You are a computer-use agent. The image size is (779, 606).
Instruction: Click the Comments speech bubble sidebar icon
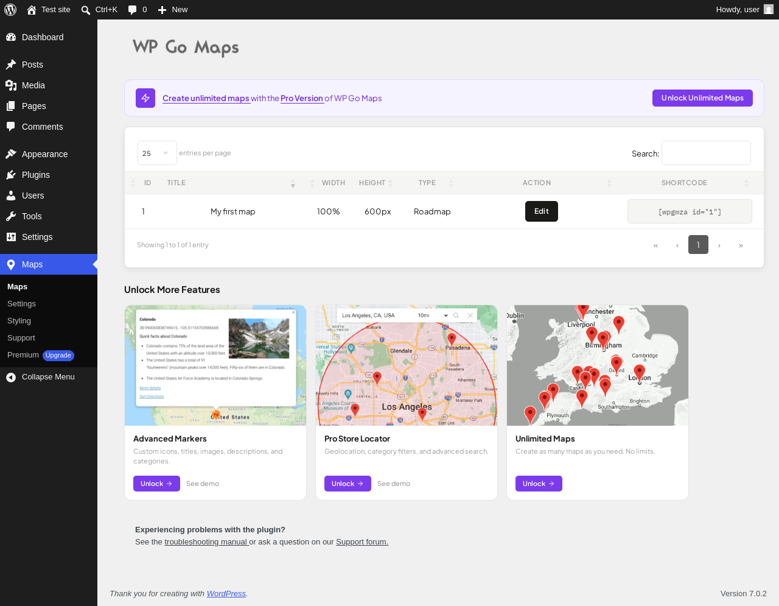pyautogui.click(x=11, y=127)
